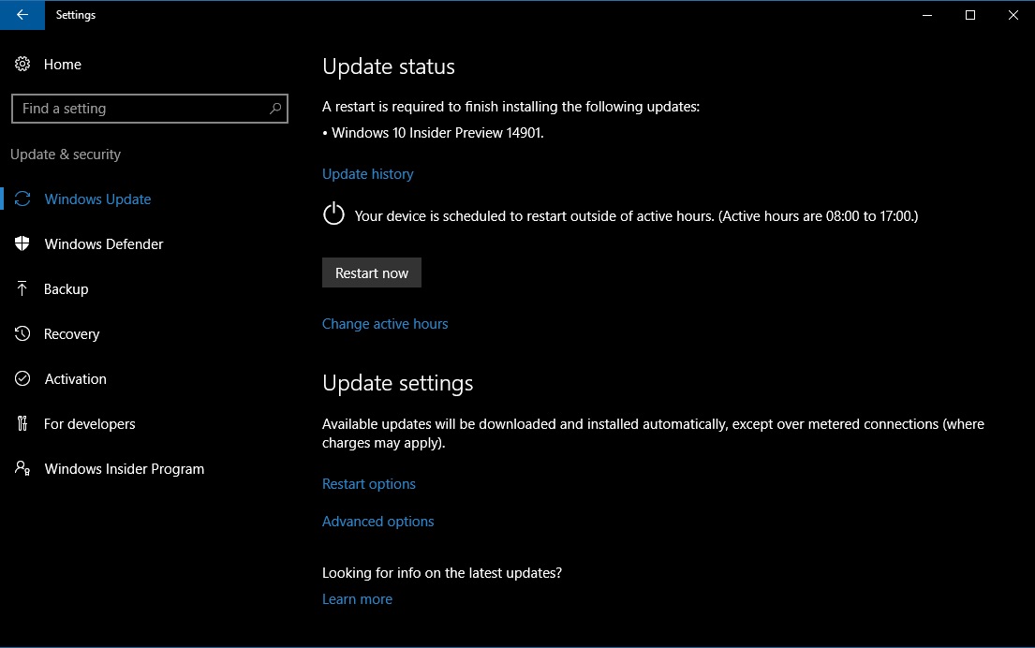Open Change active hours link
1035x648 pixels.
(385, 323)
